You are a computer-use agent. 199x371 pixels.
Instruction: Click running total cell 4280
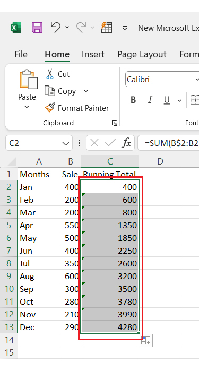(110, 327)
